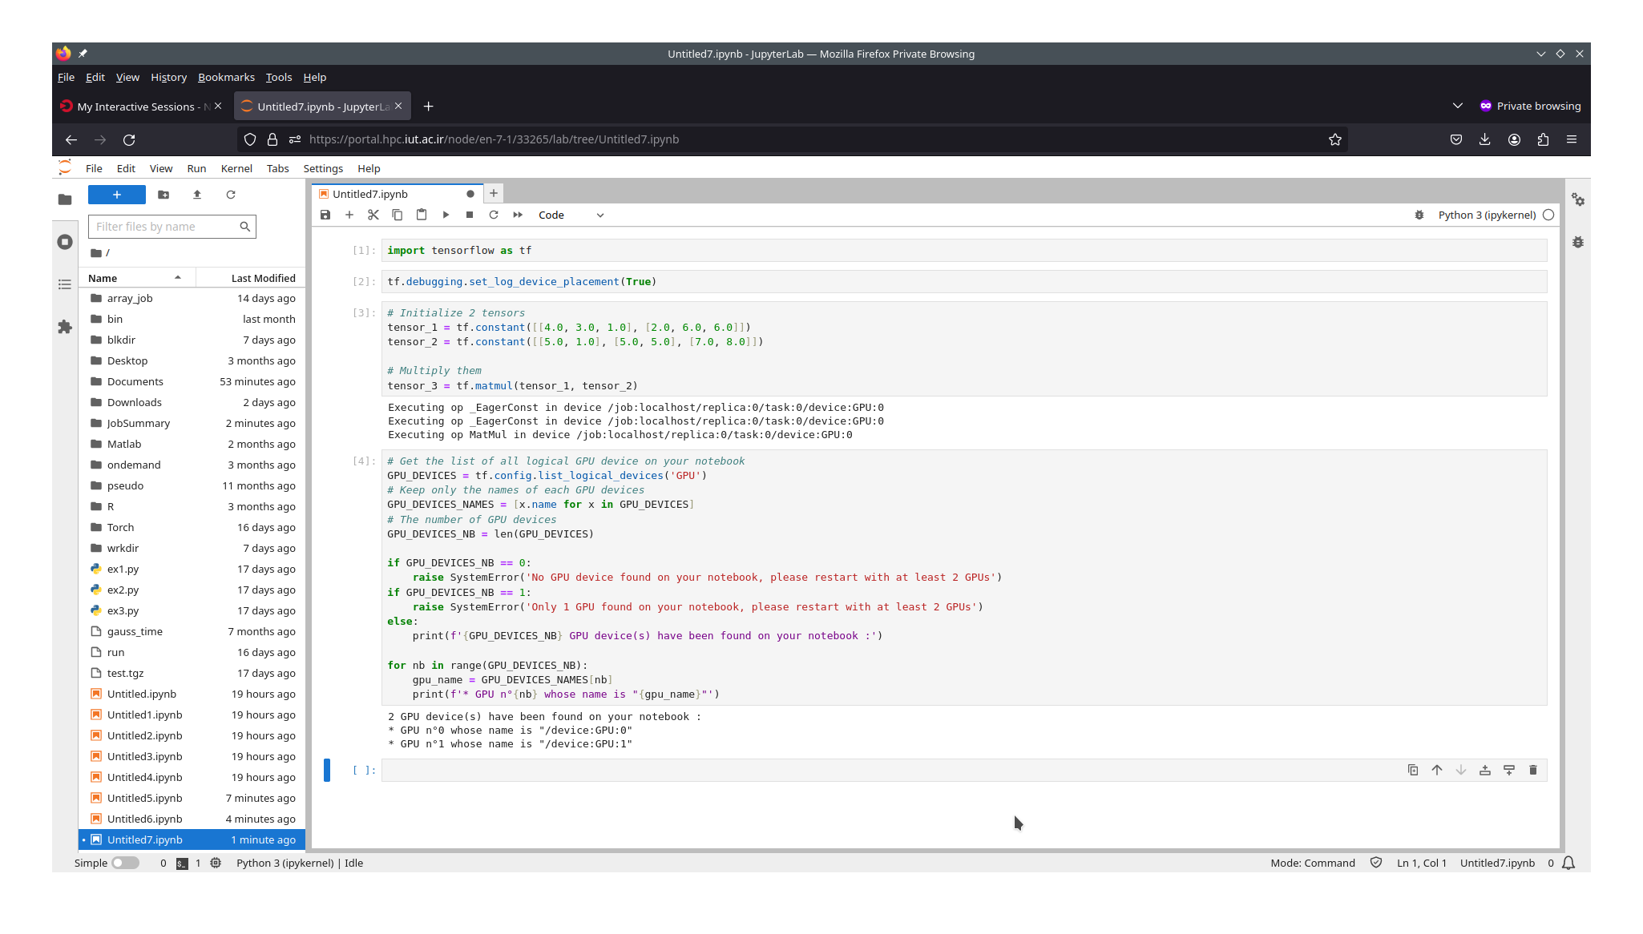Image resolution: width=1643 pixels, height=934 pixels.
Task: Toggle Simple mode switch at bottom
Action: pos(124,863)
